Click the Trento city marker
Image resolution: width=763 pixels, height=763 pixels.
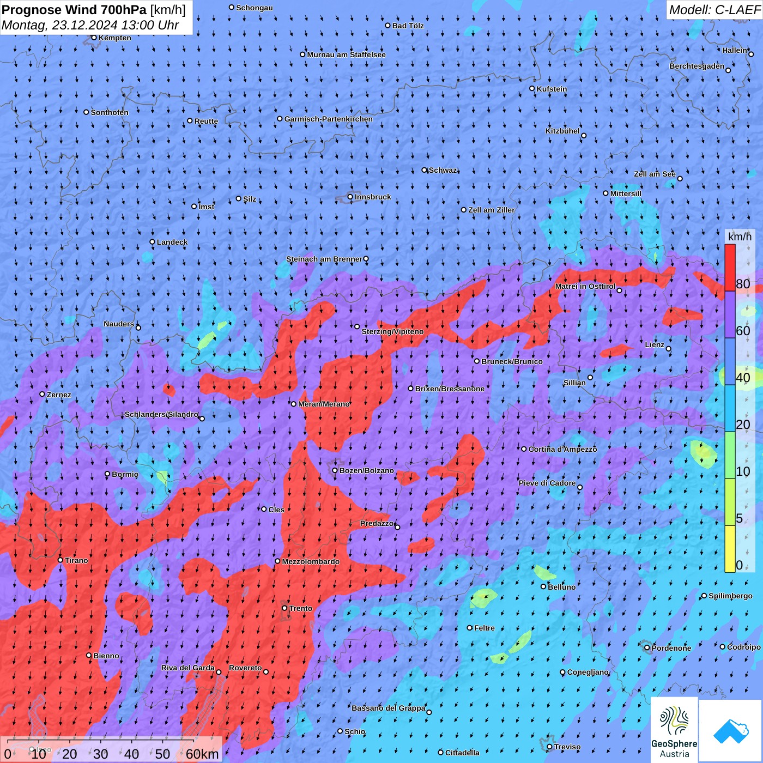[x=284, y=608]
